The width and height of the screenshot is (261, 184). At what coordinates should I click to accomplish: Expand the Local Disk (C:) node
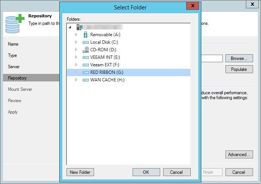coord(76,42)
